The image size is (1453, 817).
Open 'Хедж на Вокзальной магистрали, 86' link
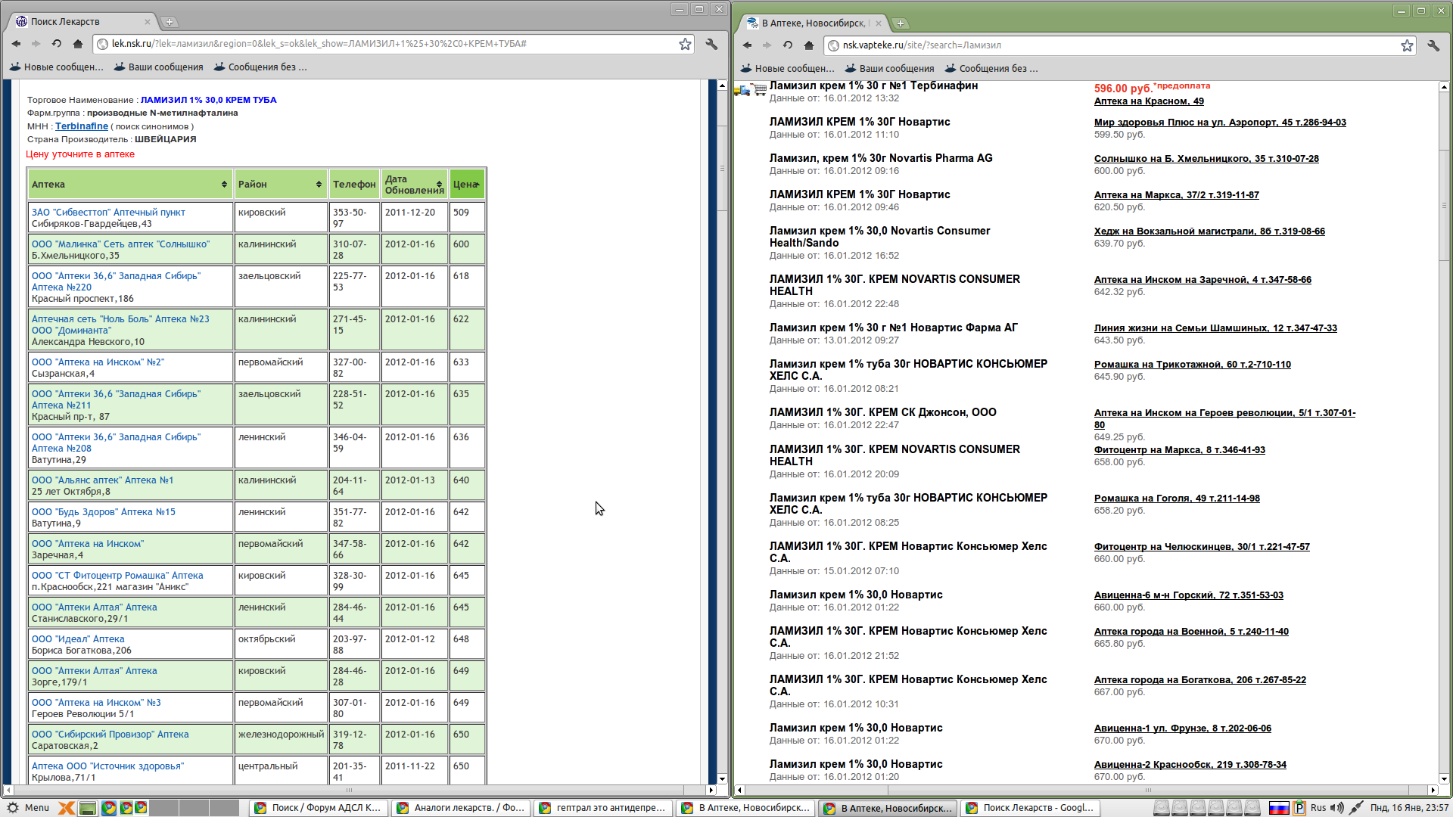[x=1209, y=231]
